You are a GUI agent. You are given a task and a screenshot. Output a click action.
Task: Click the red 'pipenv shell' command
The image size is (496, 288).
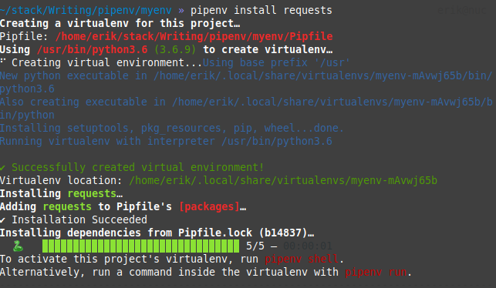tap(302, 259)
